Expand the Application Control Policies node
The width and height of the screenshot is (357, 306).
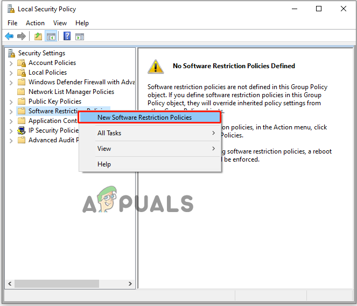pyautogui.click(x=11, y=121)
